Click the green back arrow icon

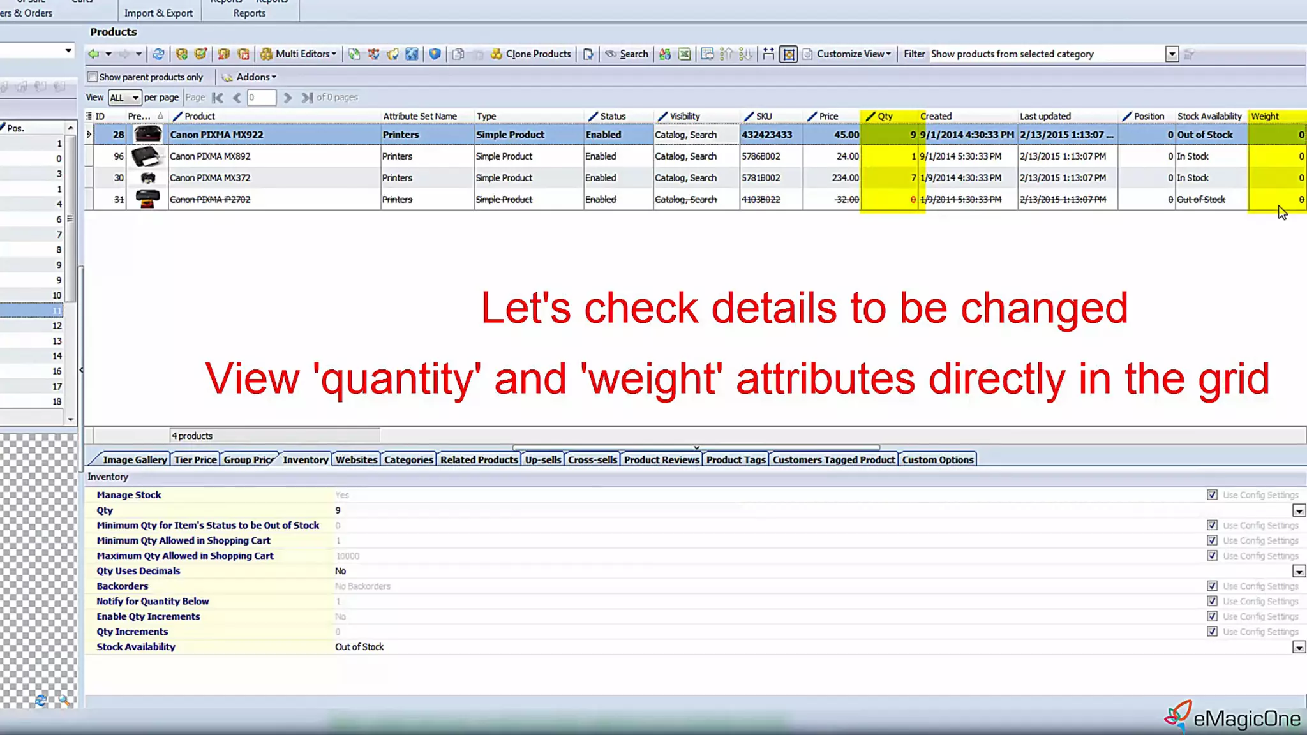pyautogui.click(x=94, y=54)
